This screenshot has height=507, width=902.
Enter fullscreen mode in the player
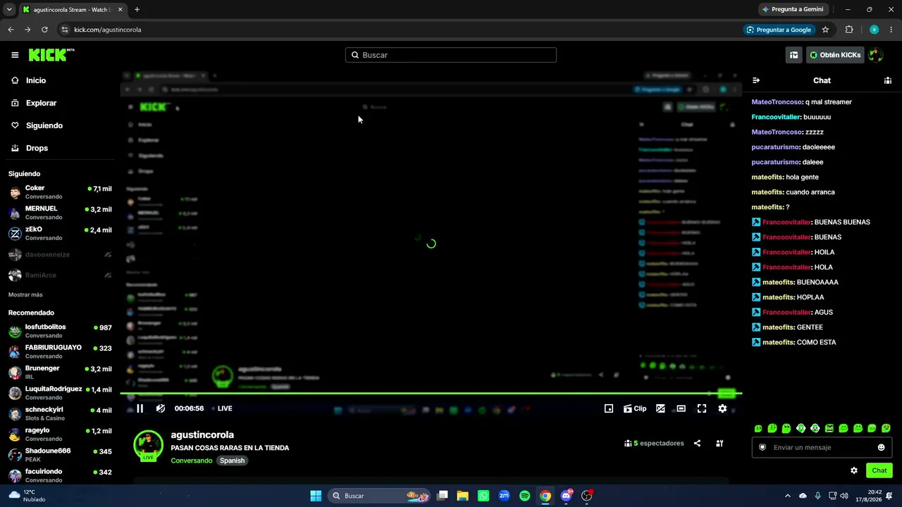click(702, 408)
